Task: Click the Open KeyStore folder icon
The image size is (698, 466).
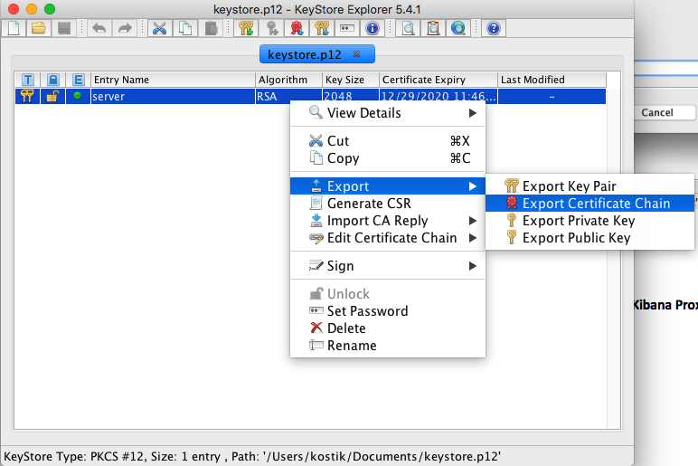Action: 39,29
